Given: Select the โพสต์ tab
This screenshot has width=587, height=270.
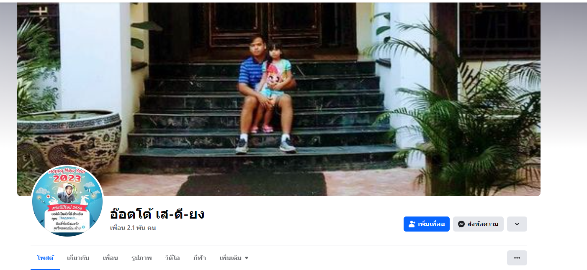Looking at the screenshot, I should point(45,258).
